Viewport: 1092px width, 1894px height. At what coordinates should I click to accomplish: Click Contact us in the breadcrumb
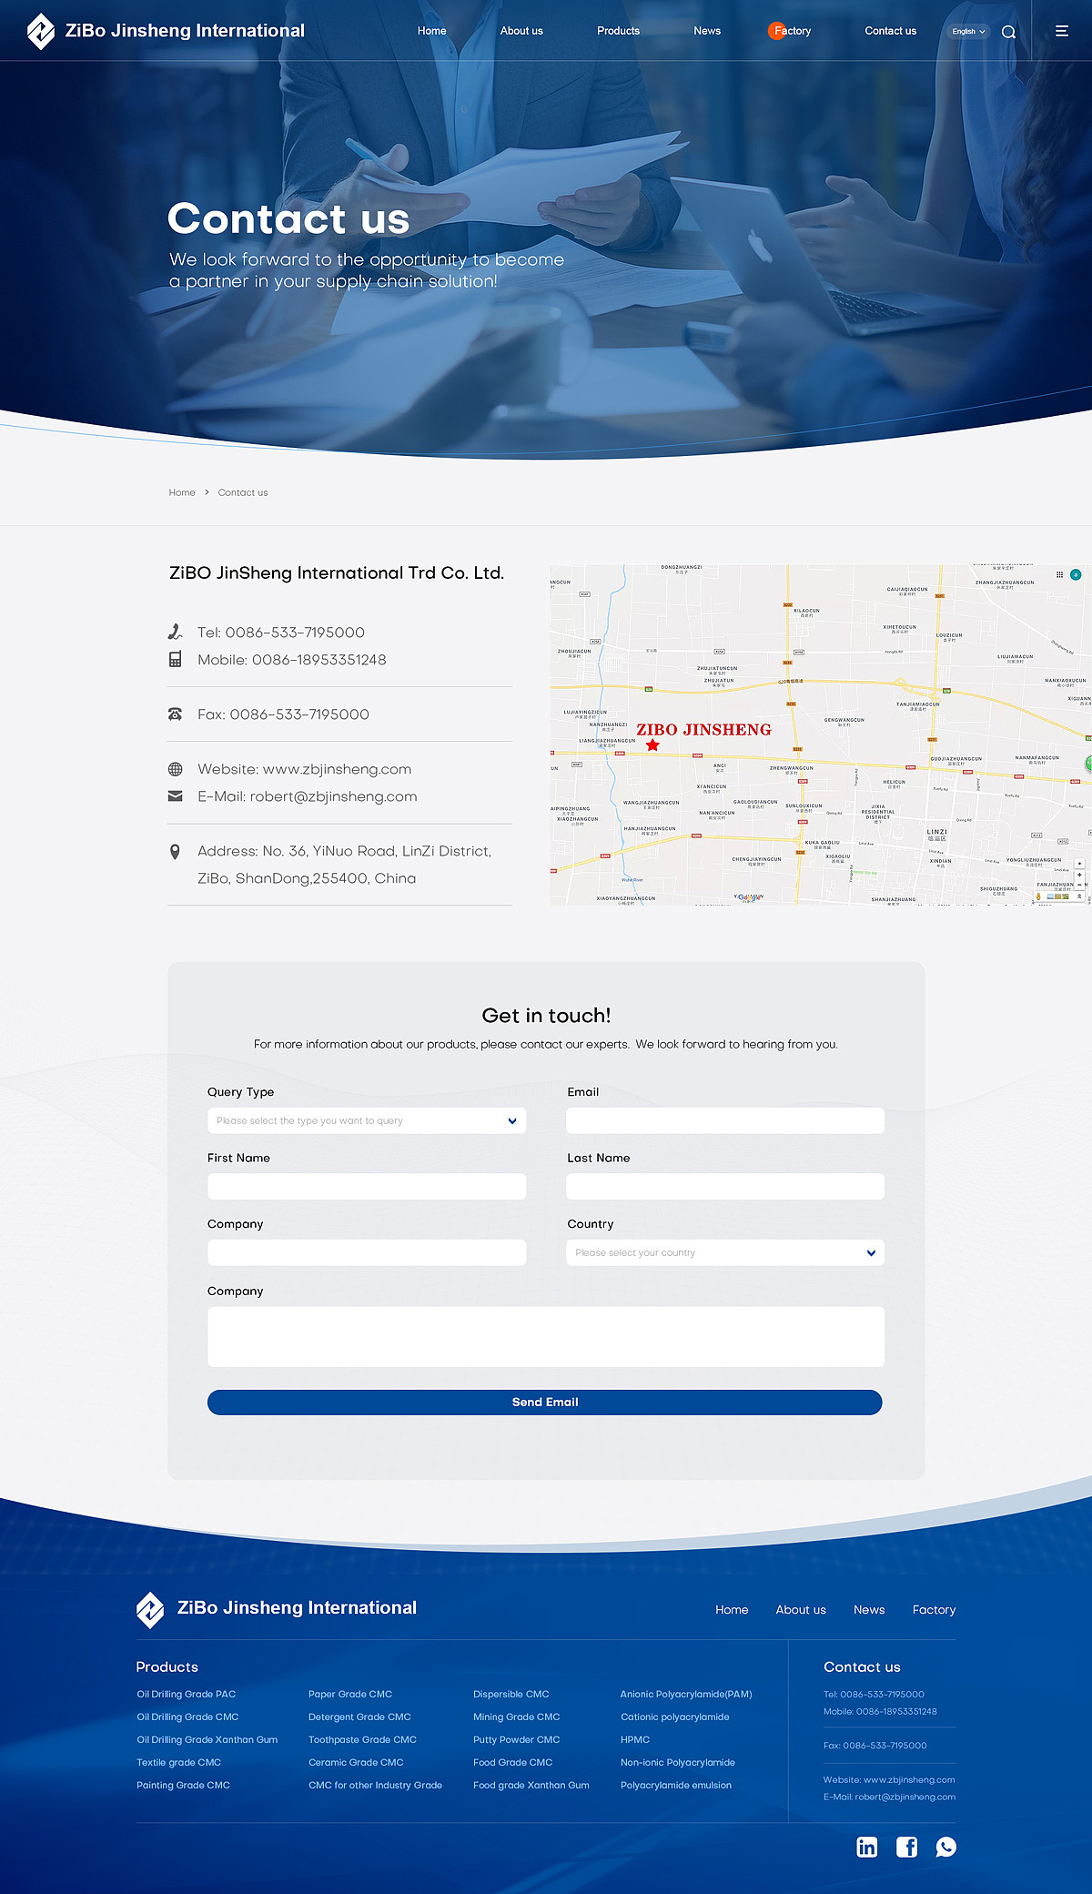coord(243,492)
